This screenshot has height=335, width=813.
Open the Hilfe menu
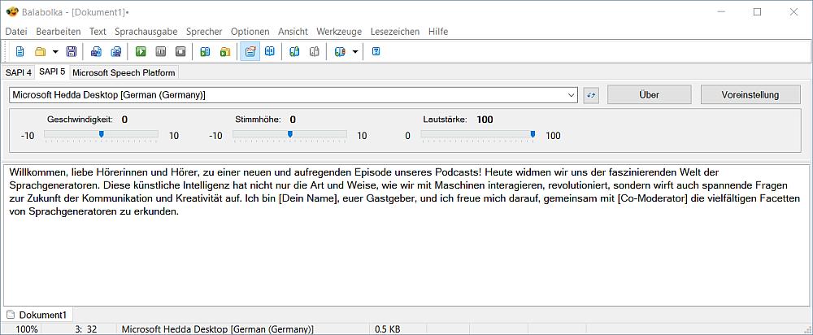(438, 32)
